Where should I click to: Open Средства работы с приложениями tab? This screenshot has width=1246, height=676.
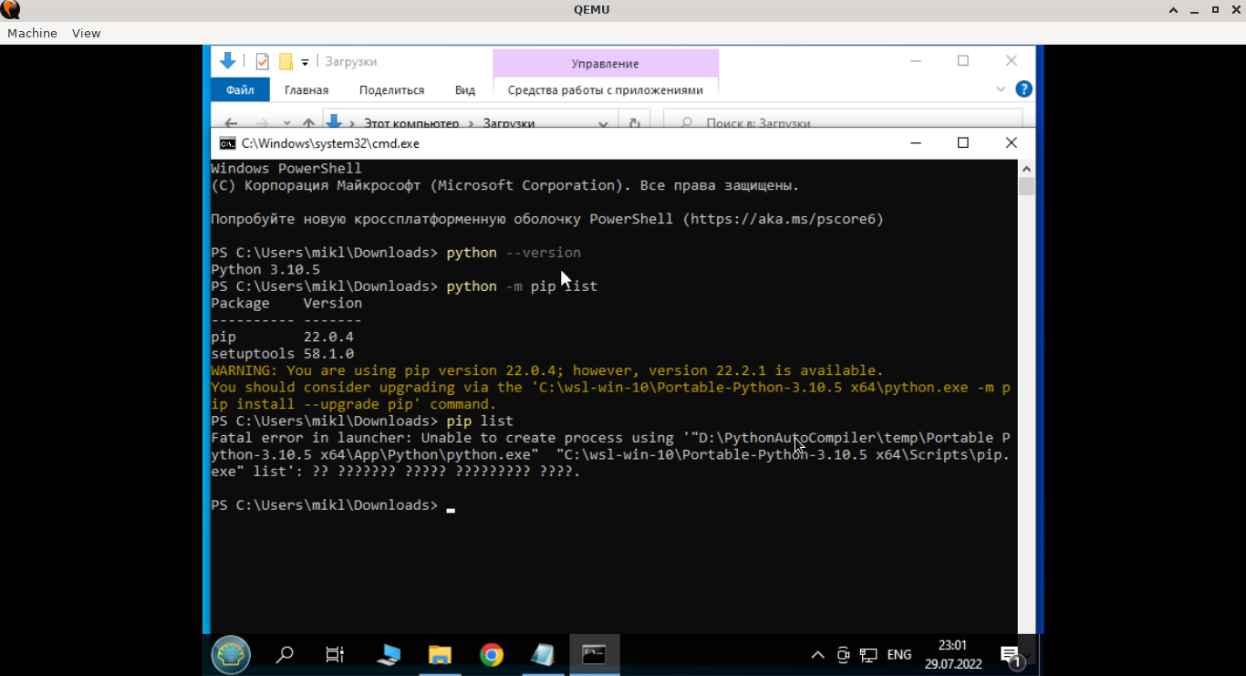click(605, 89)
